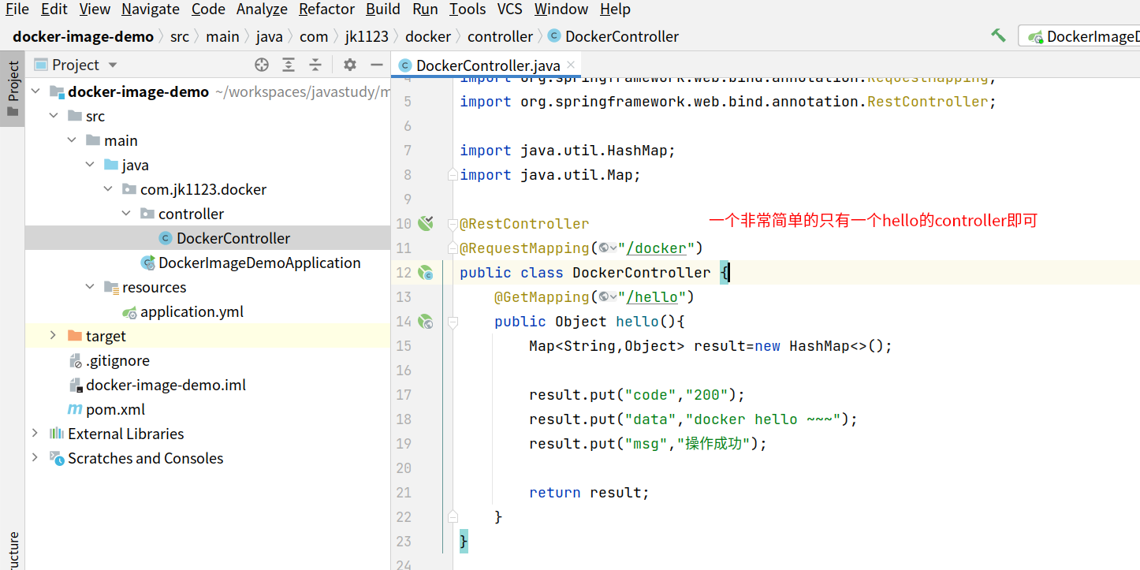Collapse the src folder in Project tree

[54, 115]
